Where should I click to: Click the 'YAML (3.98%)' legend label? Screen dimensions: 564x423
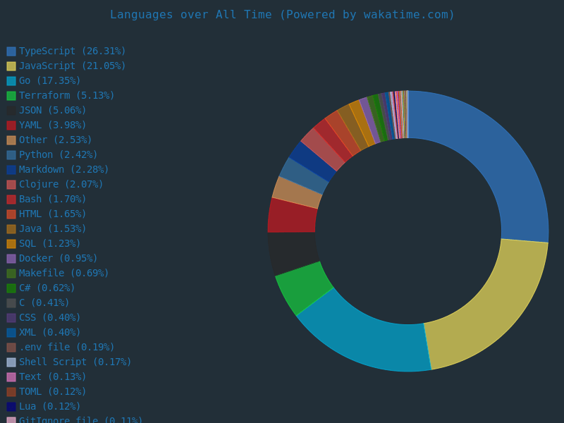coord(52,125)
